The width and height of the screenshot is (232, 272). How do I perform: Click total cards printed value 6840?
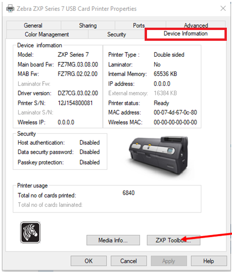pos(129,193)
